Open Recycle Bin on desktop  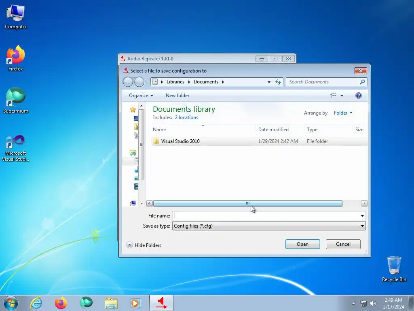pos(394,269)
